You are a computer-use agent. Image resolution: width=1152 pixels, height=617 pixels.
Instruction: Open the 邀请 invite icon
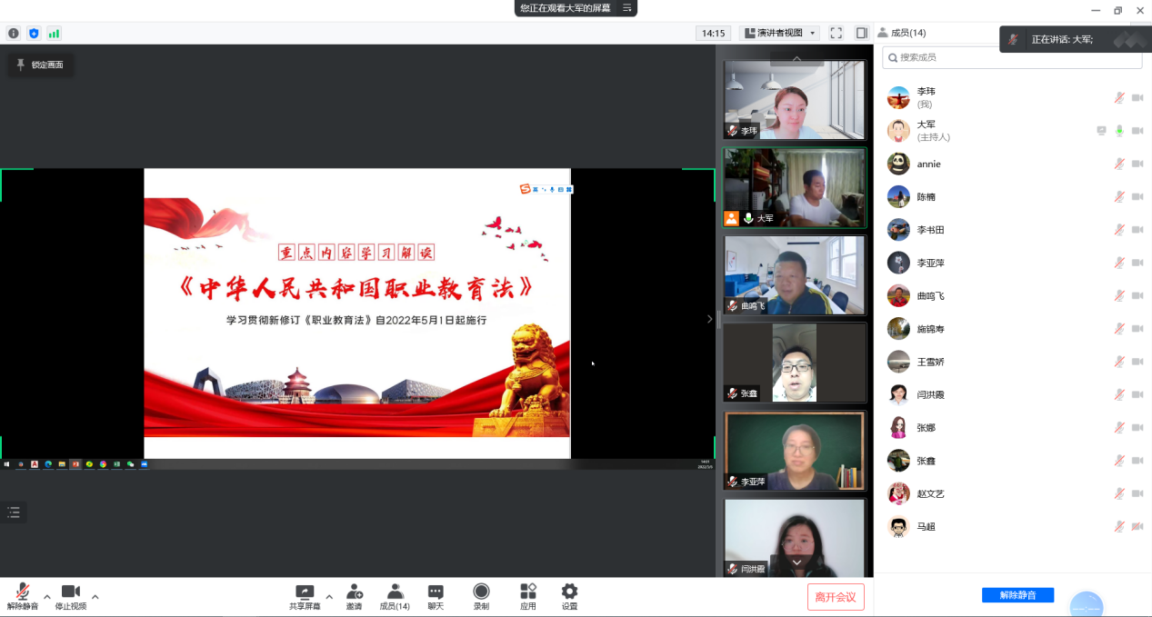pyautogui.click(x=354, y=596)
